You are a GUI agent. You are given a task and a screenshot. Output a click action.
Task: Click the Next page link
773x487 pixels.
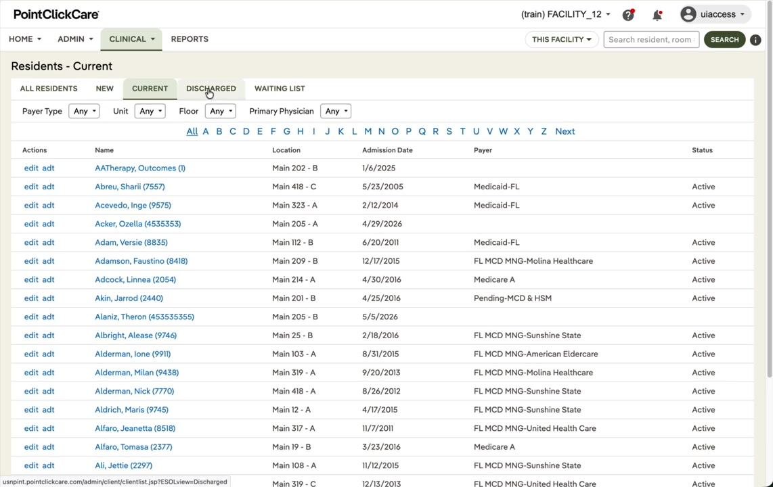(x=565, y=131)
